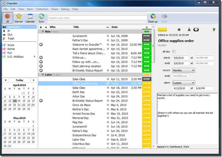
Task: Open the Share menu
Action: click(x=55, y=9)
